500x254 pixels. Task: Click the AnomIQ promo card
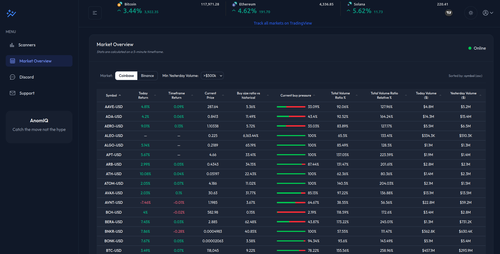pos(39,127)
